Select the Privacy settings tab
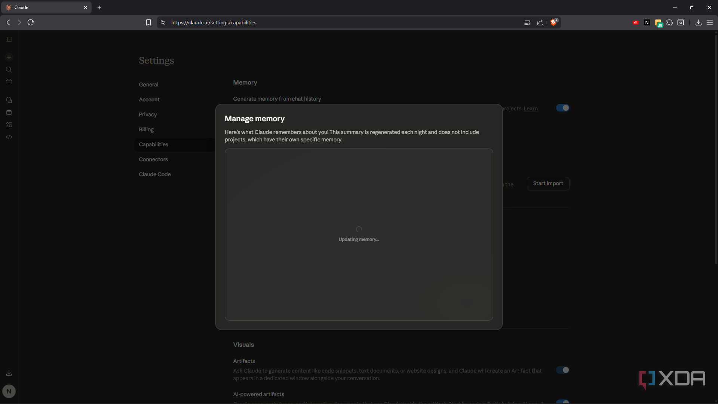 coord(148,114)
